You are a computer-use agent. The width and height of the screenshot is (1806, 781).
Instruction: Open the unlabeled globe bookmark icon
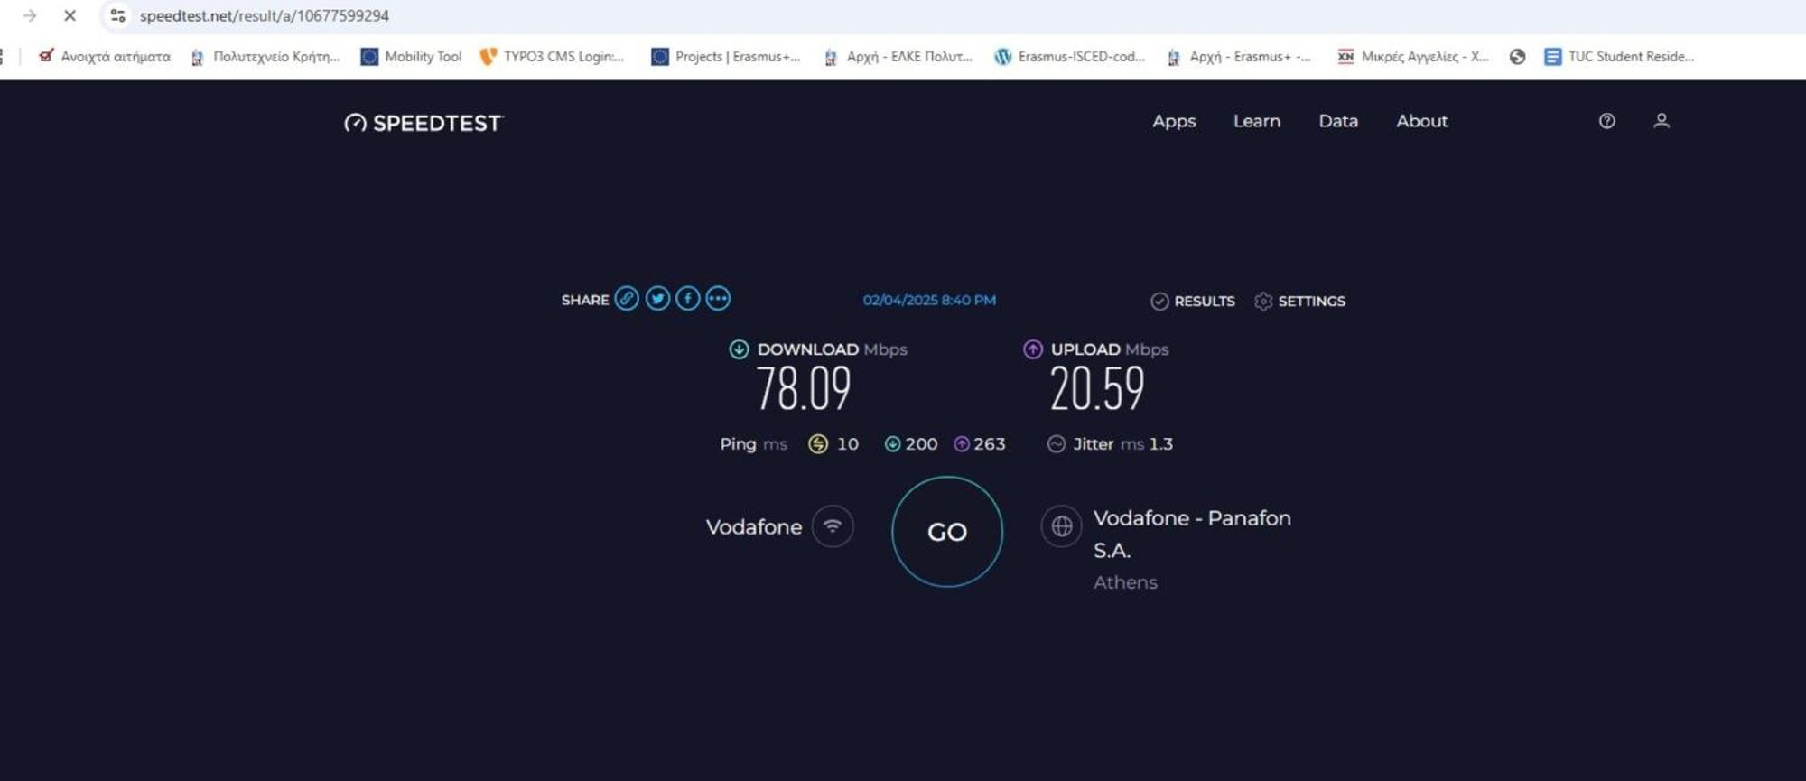pos(1517,57)
